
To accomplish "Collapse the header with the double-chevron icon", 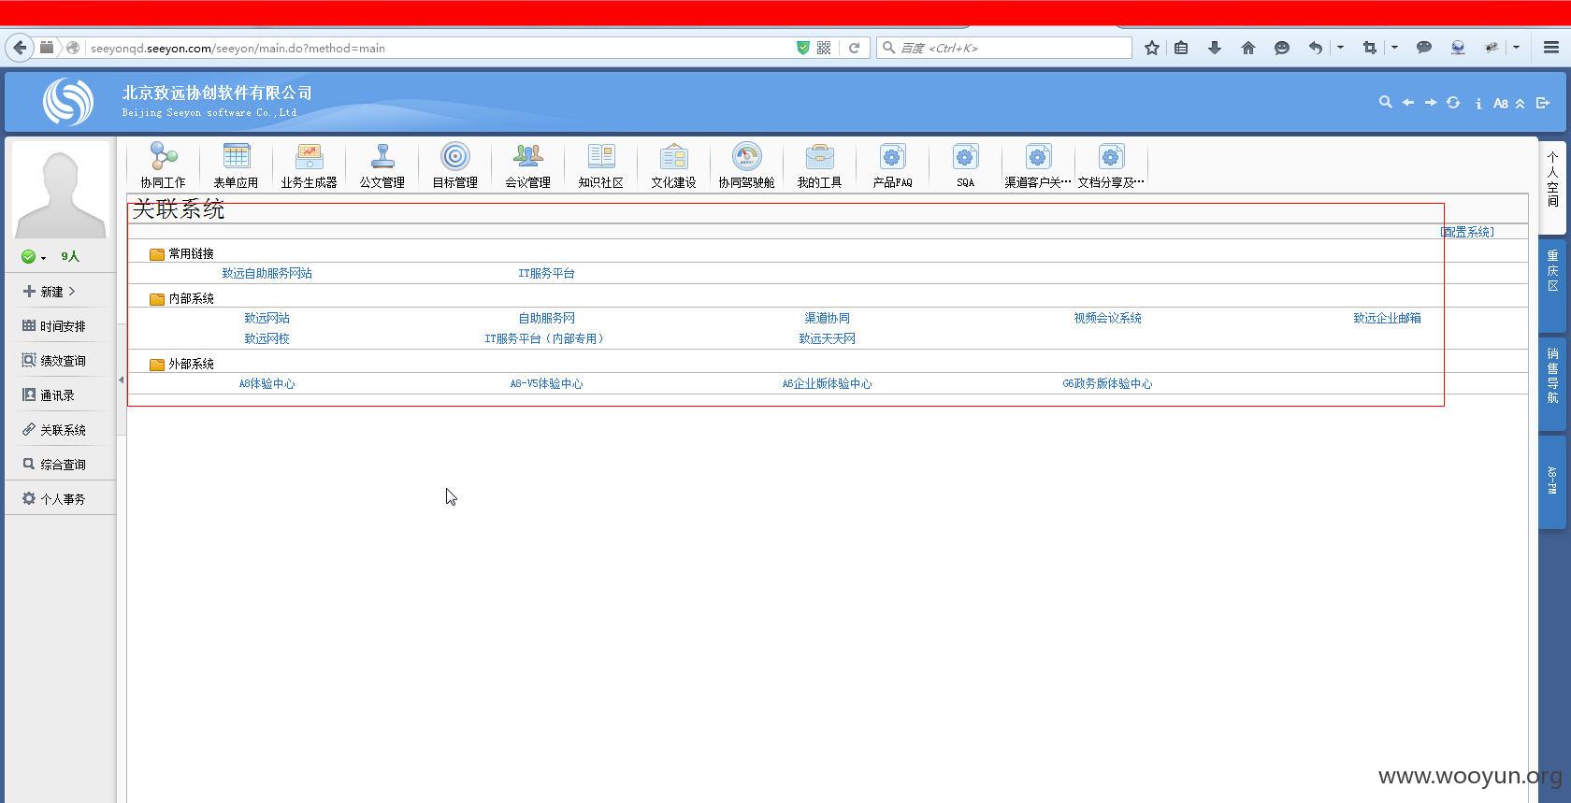I will 1520,104.
